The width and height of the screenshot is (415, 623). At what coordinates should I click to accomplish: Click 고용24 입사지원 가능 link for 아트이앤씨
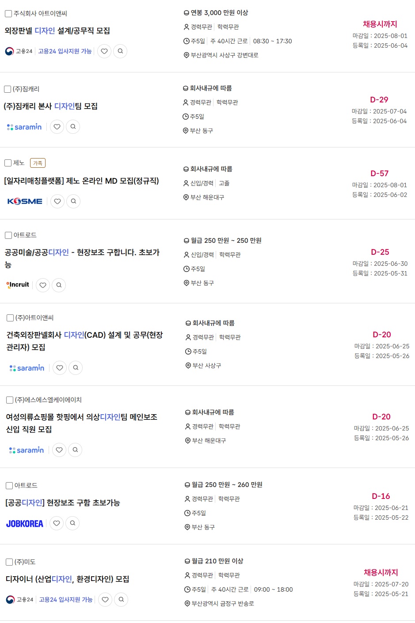tap(65, 51)
